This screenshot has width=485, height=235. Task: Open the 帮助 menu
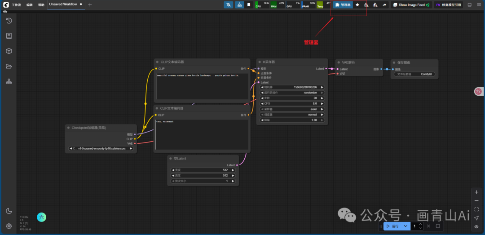(x=41, y=5)
